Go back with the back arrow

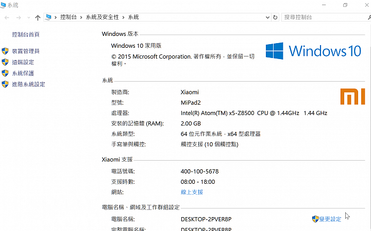(x=7, y=17)
